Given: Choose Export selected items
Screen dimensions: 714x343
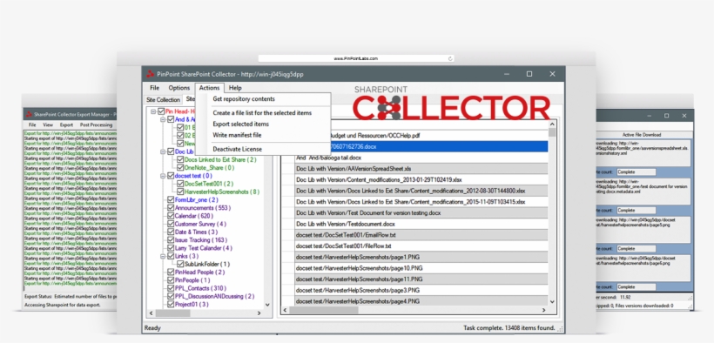Looking at the screenshot, I should click(240, 124).
